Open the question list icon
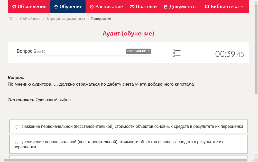The height and width of the screenshot is (162, 258). coord(177,53)
